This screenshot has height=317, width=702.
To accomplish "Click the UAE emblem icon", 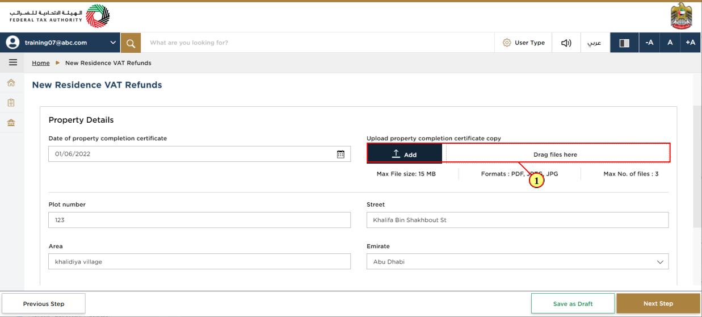I will click(x=681, y=16).
